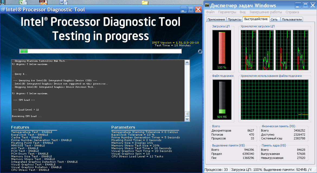Screen dimensions: 317x173
Task: Minimize the Task Manager window
Action: (x=298, y=5)
